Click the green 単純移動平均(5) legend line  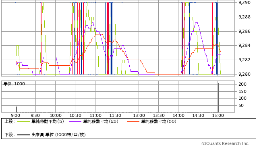(x=23, y=121)
